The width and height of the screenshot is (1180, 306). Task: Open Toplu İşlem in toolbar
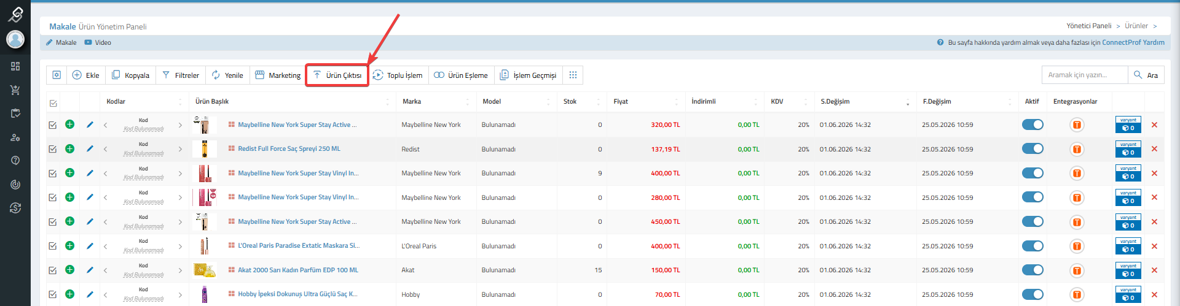tap(398, 75)
